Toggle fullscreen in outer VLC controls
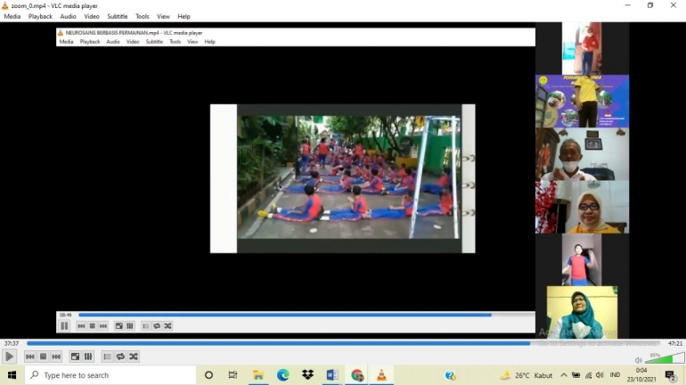 (75, 356)
